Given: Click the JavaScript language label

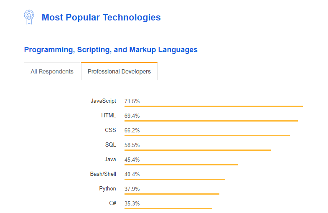Looking at the screenshot, I should point(103,101).
